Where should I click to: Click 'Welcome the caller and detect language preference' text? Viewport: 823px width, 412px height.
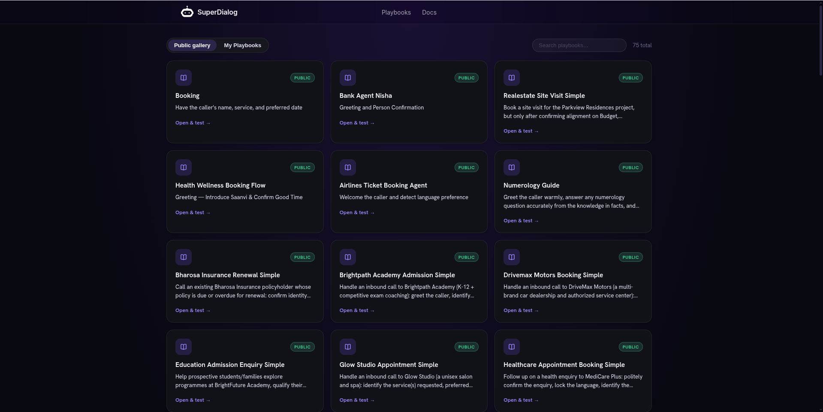(x=404, y=197)
